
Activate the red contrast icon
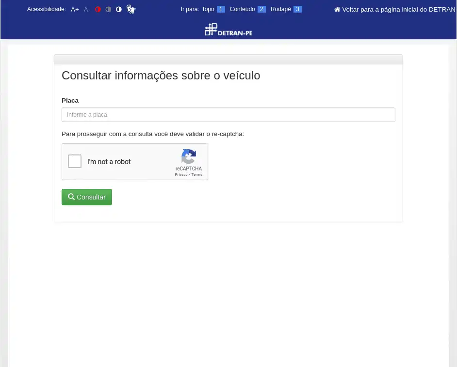[x=98, y=9]
